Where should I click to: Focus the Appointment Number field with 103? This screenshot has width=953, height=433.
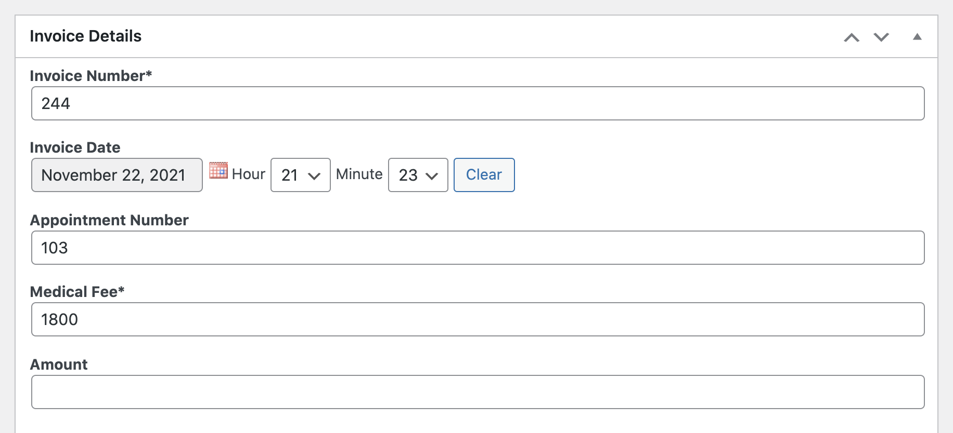[478, 248]
